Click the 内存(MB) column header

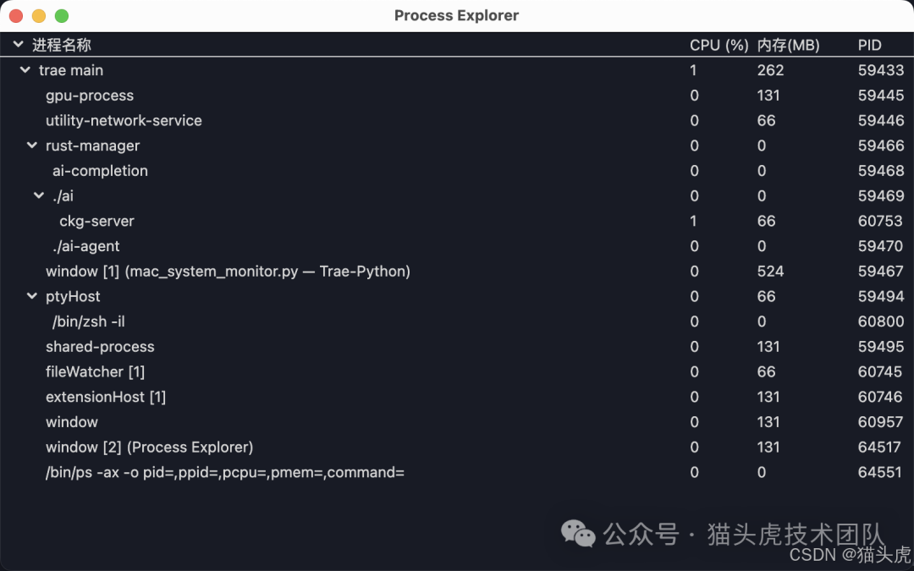tap(788, 46)
